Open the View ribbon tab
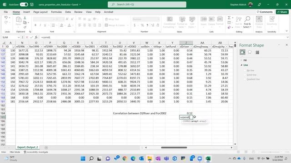The image size is (291, 163). (89, 12)
